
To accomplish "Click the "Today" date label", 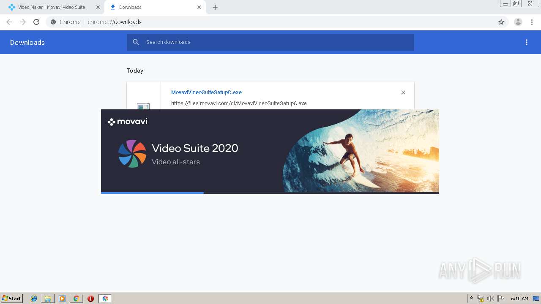I will click(x=135, y=71).
